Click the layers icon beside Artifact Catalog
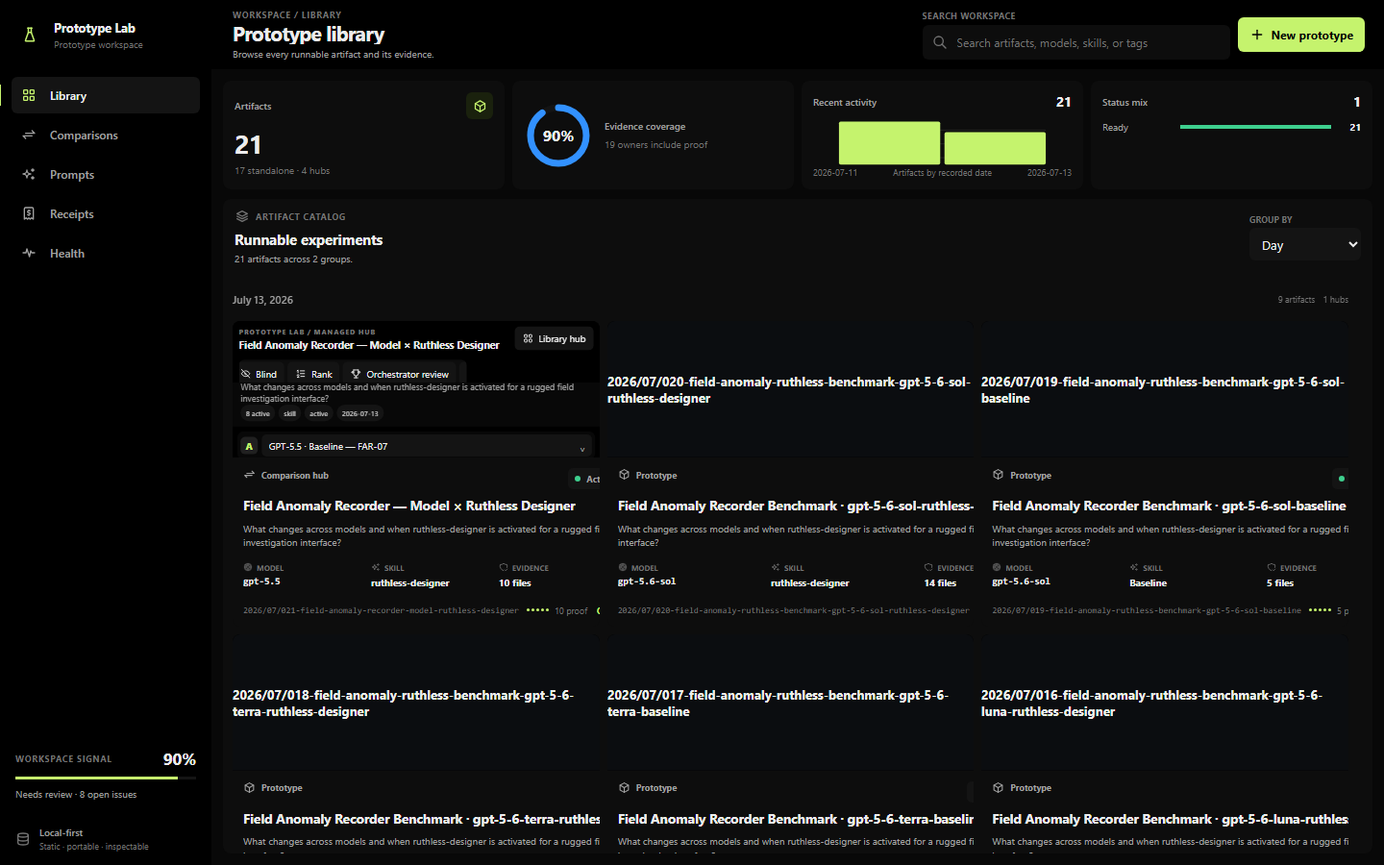 click(x=242, y=216)
